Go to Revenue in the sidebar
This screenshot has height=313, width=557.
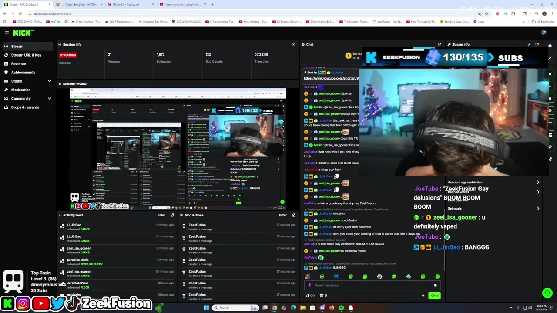click(x=27, y=63)
